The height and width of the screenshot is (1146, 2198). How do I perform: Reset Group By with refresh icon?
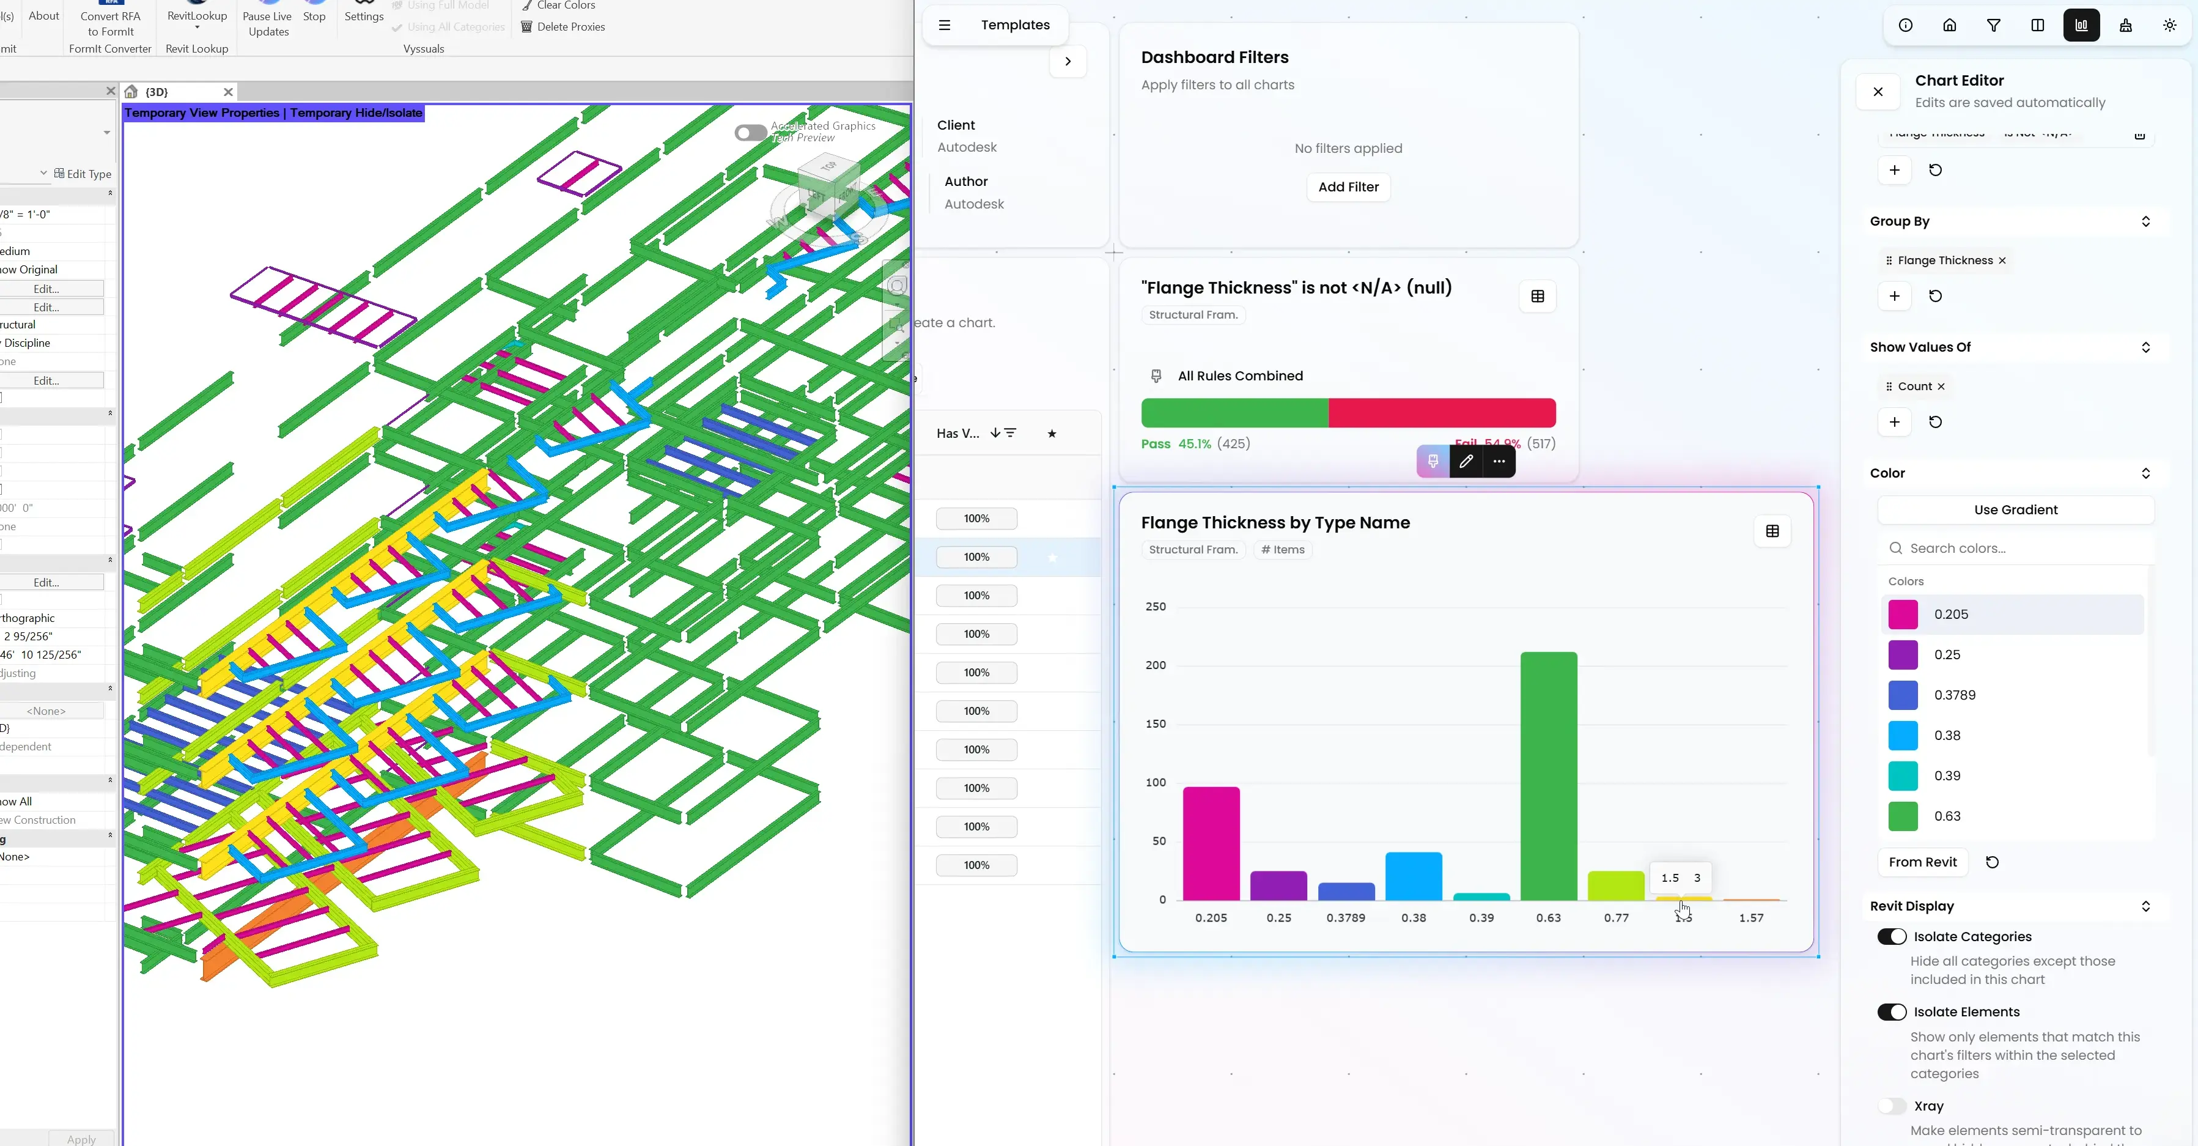tap(1935, 296)
